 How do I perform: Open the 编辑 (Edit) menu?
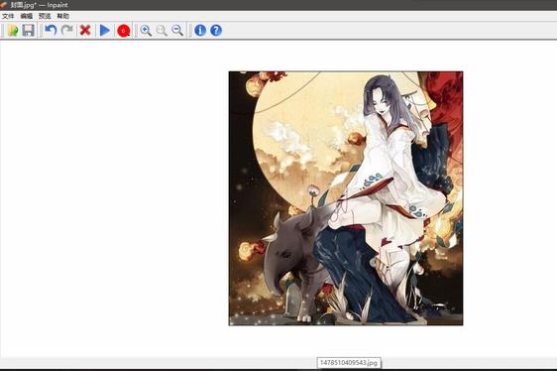[x=27, y=16]
